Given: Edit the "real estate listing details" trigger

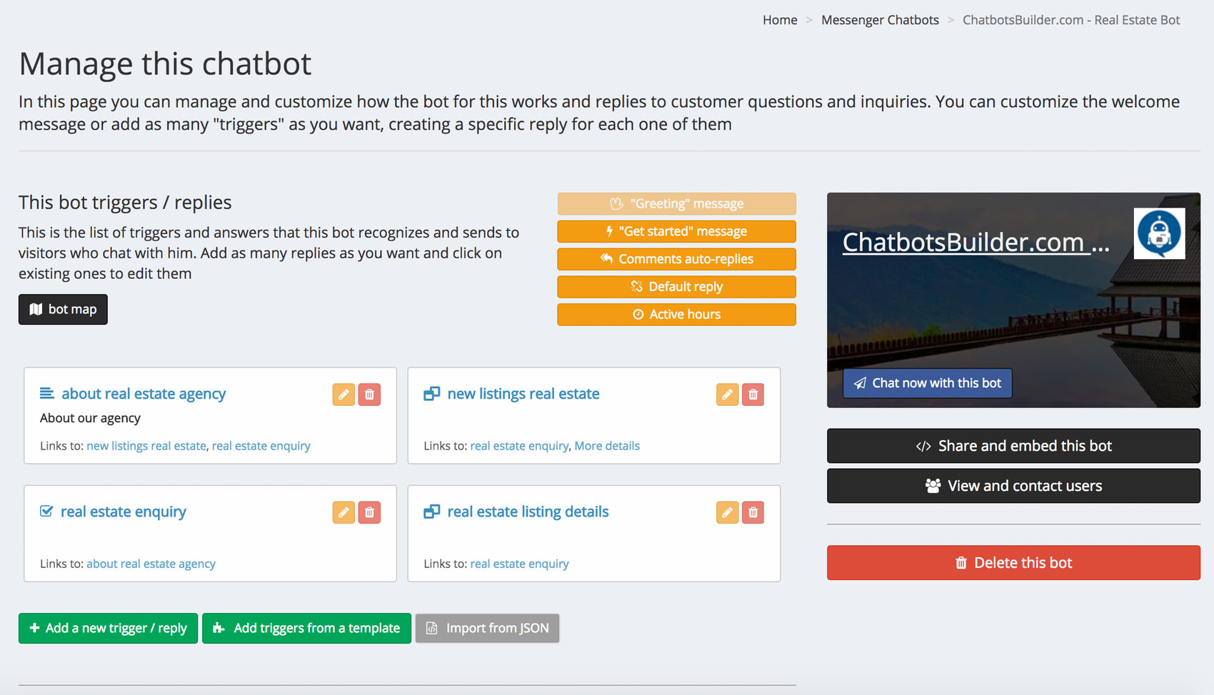Looking at the screenshot, I should coord(727,512).
